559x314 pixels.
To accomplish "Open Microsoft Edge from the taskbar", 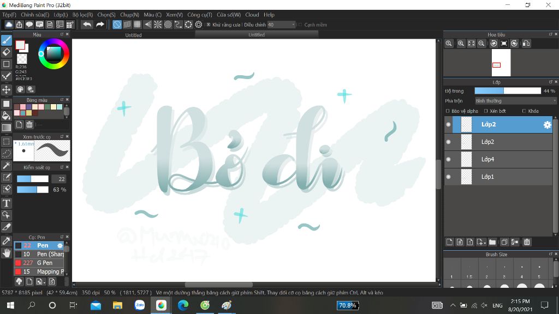I will tap(183, 305).
